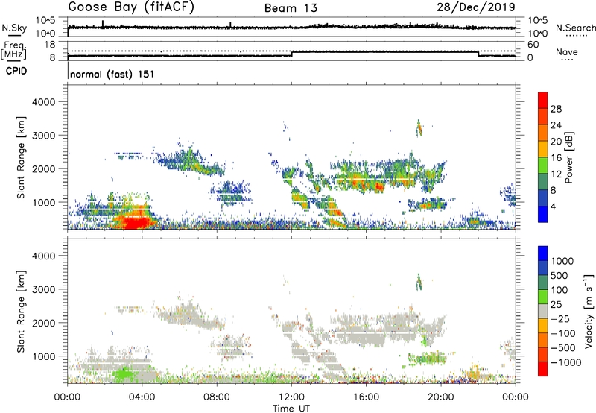Click the '12:00' time axis tick label
The image size is (596, 413).
(291, 397)
